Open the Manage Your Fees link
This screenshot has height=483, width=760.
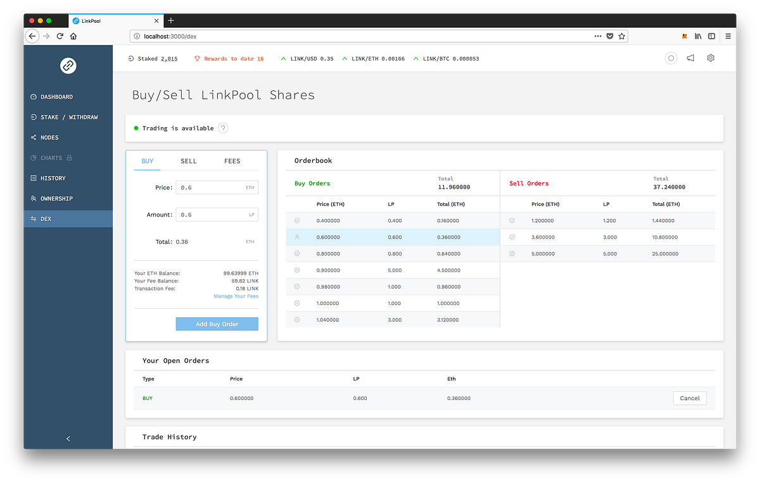click(236, 296)
